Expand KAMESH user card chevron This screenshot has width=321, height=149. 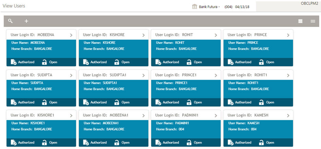[288, 116]
